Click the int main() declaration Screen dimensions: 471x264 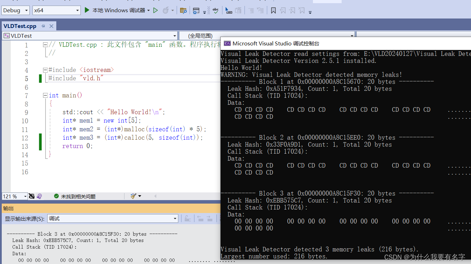click(65, 95)
